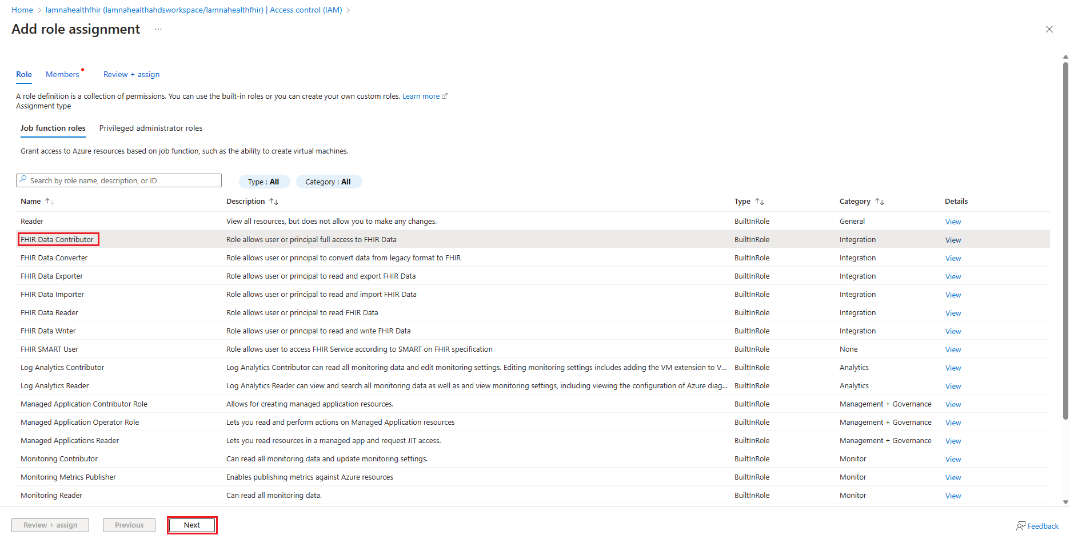Select the Monitoring Reader role
This screenshot has height=535, width=1070.
point(533,495)
